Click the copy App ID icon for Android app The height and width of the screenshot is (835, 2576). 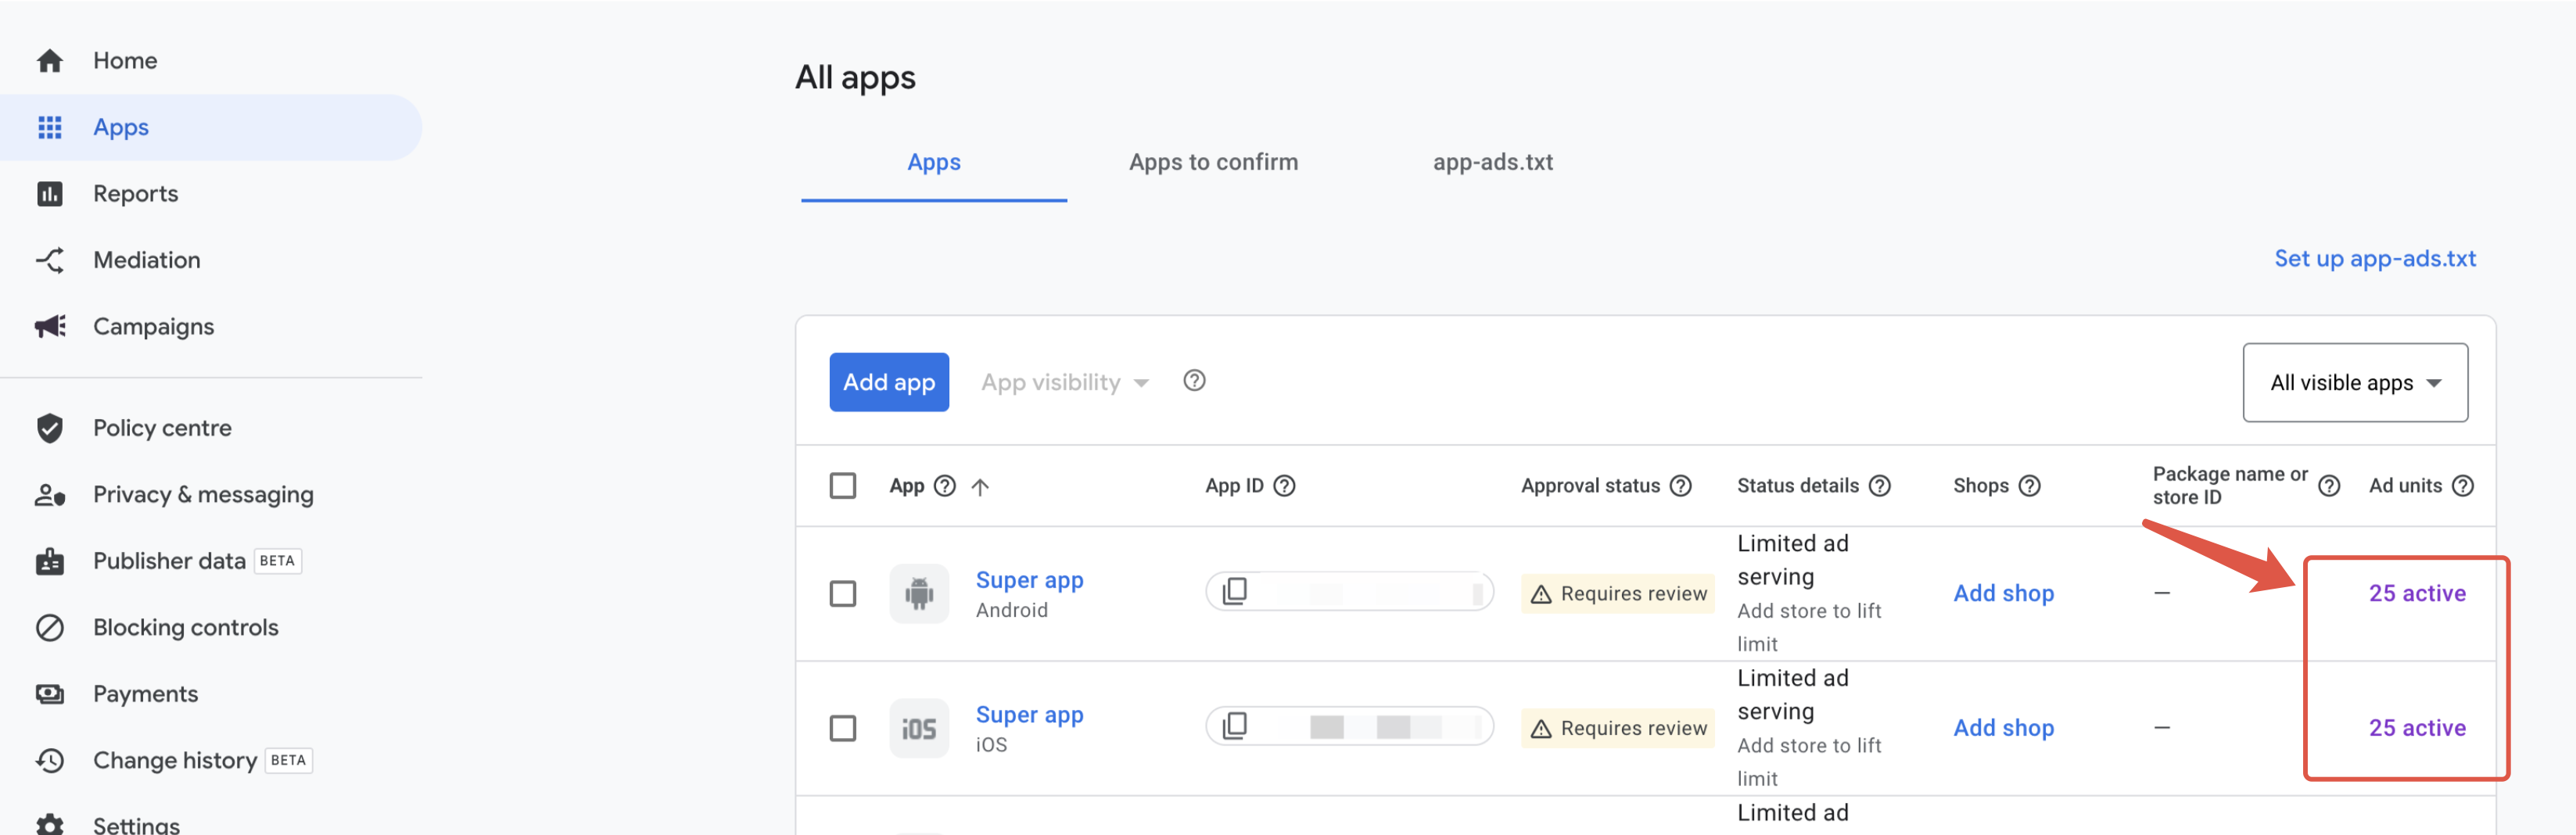[1235, 591]
